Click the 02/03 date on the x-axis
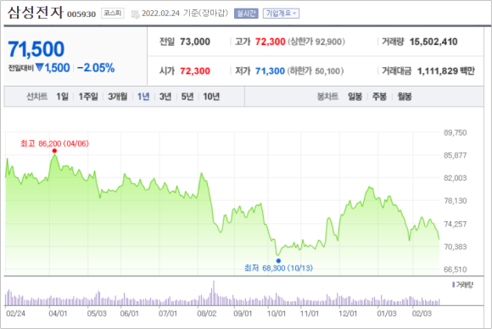 [422, 314]
